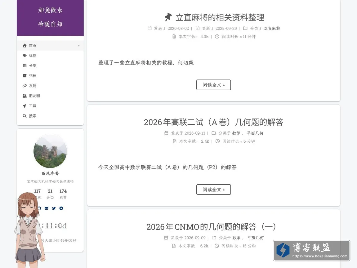Click the home icon beside 首页
Screen dimensions: 357x268
tap(25, 46)
